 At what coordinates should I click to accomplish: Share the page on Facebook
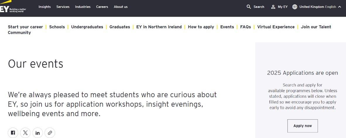[x=13, y=133]
